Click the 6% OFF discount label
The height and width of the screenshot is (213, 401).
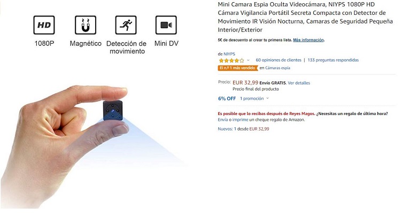227,99
